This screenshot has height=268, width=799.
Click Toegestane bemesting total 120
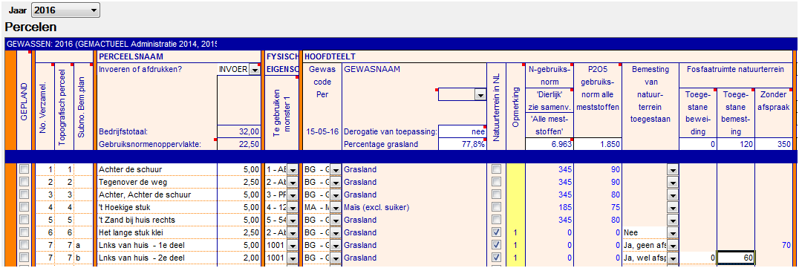(x=736, y=145)
